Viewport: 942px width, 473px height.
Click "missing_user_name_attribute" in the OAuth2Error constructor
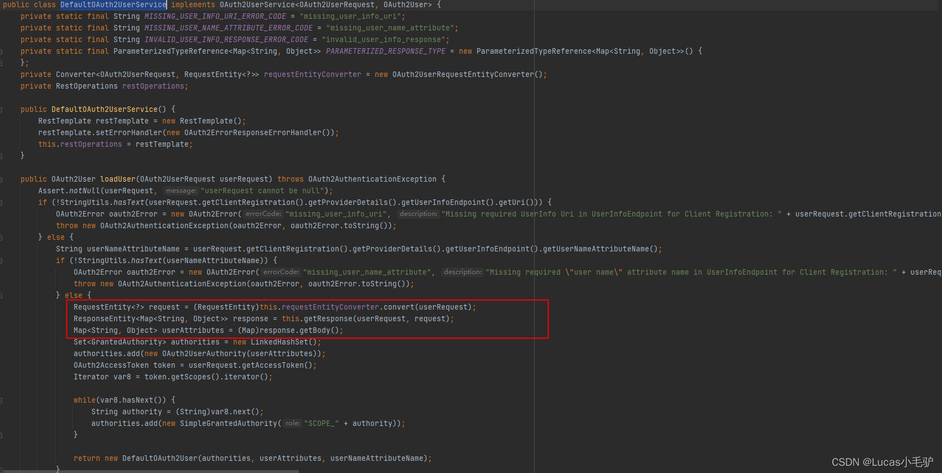point(366,272)
